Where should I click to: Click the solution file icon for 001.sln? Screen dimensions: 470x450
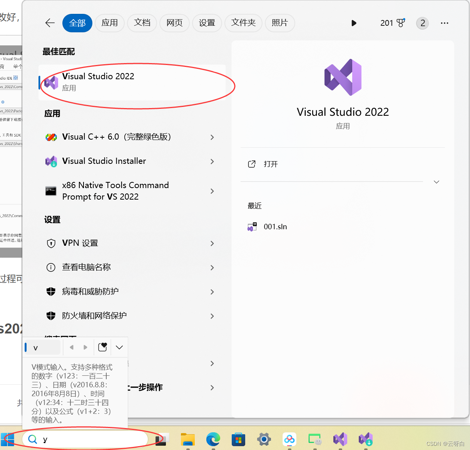252,227
